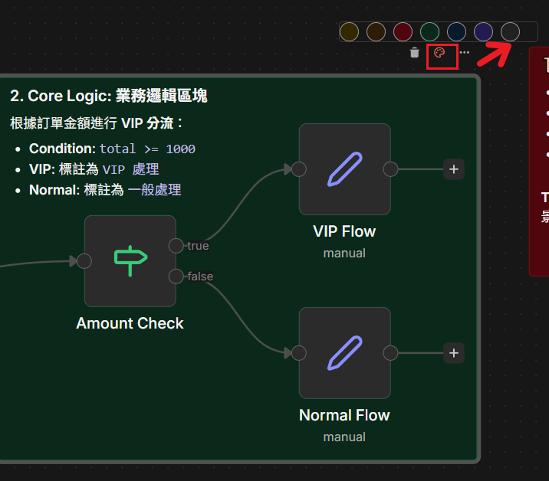The width and height of the screenshot is (549, 481).
Task: Pick the dark red color swatch
Action: (x=403, y=31)
